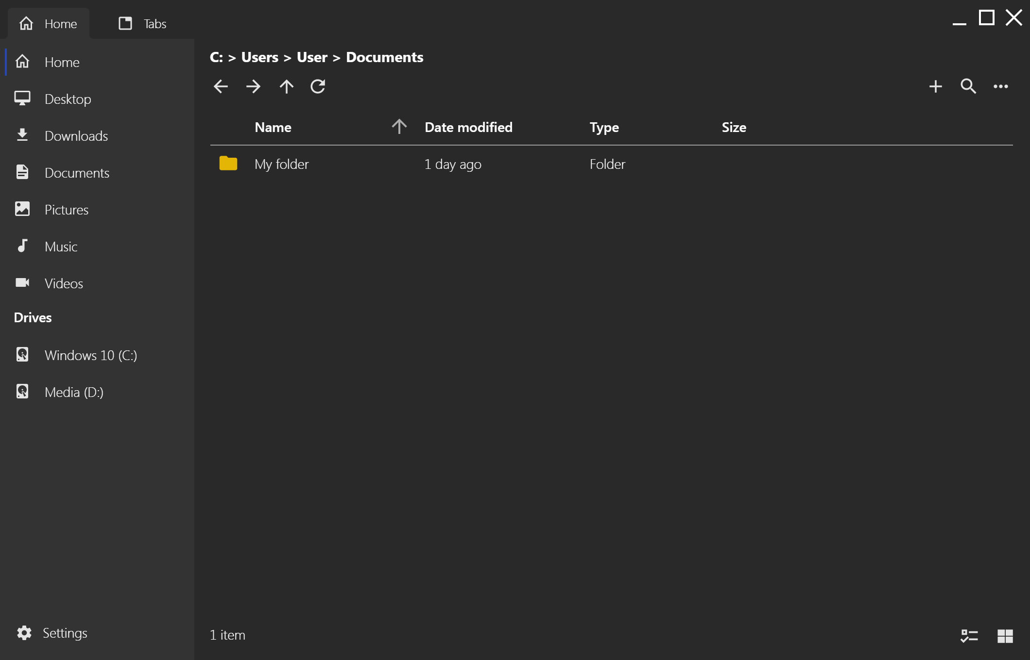Refresh the current folder view
This screenshot has width=1030, height=660.
[318, 86]
